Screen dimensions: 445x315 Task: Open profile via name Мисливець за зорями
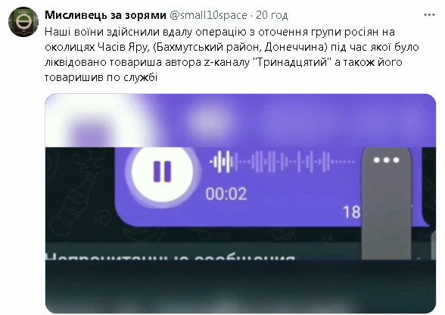pos(105,15)
